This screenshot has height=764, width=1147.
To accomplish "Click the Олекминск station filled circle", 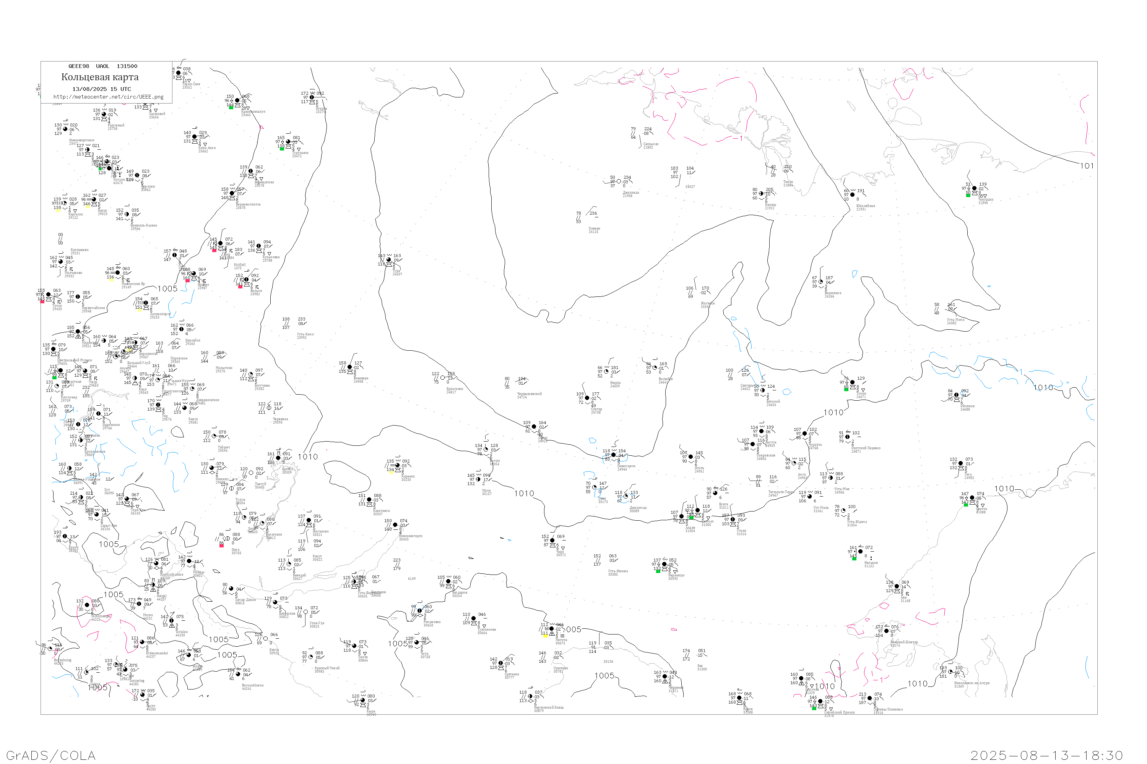I will [614, 455].
